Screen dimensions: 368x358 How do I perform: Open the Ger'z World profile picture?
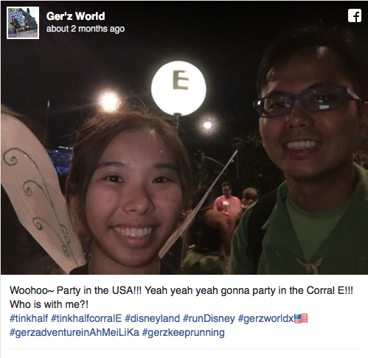pyautogui.click(x=23, y=23)
